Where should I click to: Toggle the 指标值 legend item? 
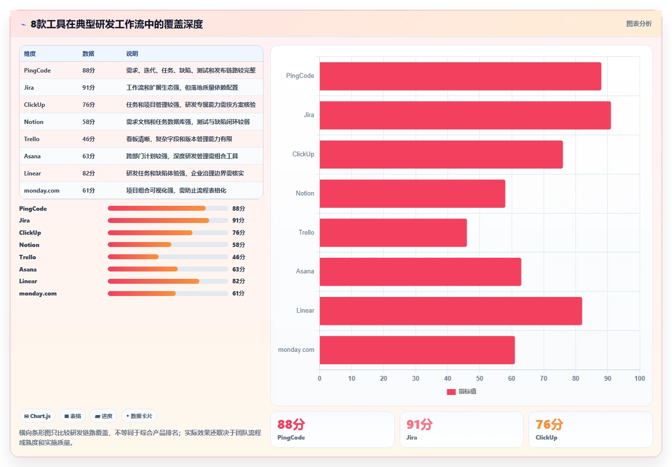click(461, 392)
